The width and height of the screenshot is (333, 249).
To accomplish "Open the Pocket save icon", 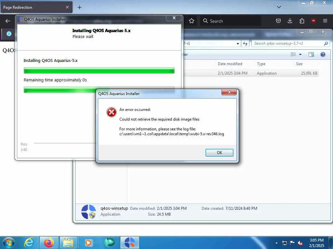I will pos(278,21).
